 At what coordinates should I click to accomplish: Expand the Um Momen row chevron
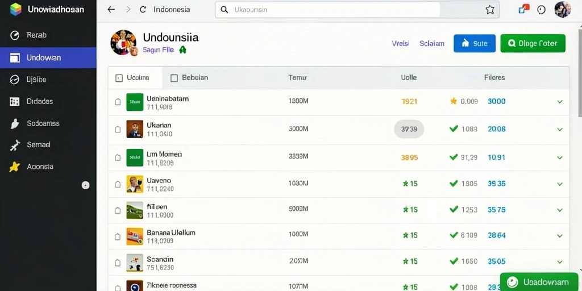(x=560, y=158)
